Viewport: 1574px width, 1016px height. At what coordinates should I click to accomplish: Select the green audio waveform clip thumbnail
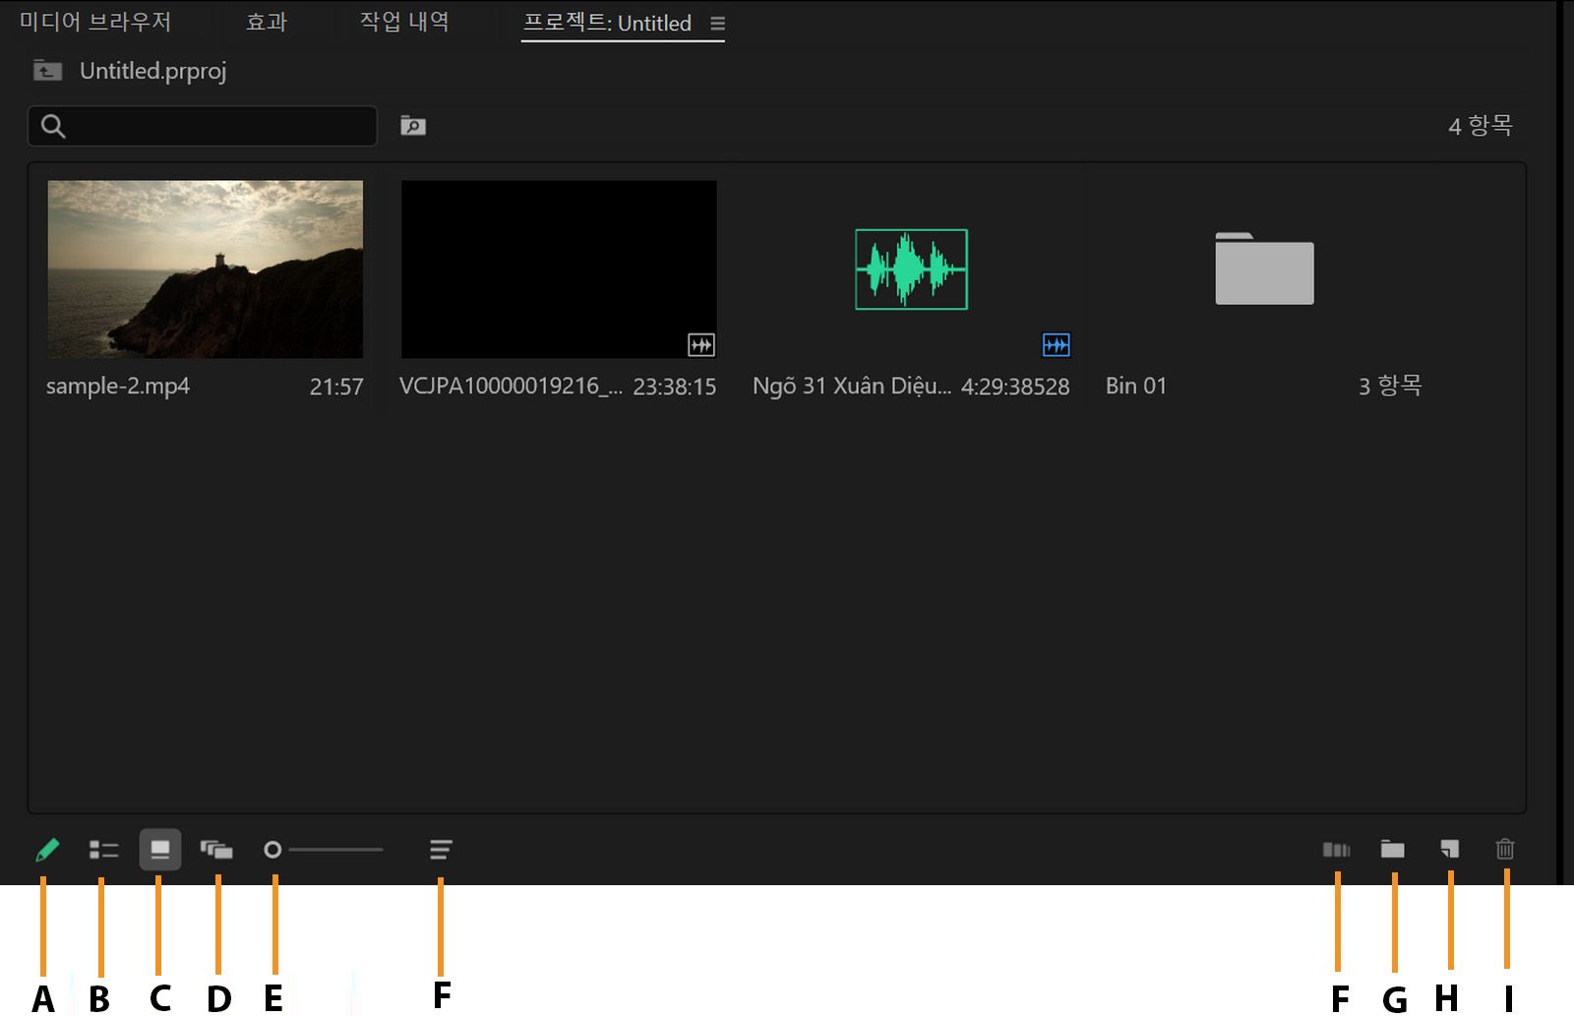coord(912,269)
